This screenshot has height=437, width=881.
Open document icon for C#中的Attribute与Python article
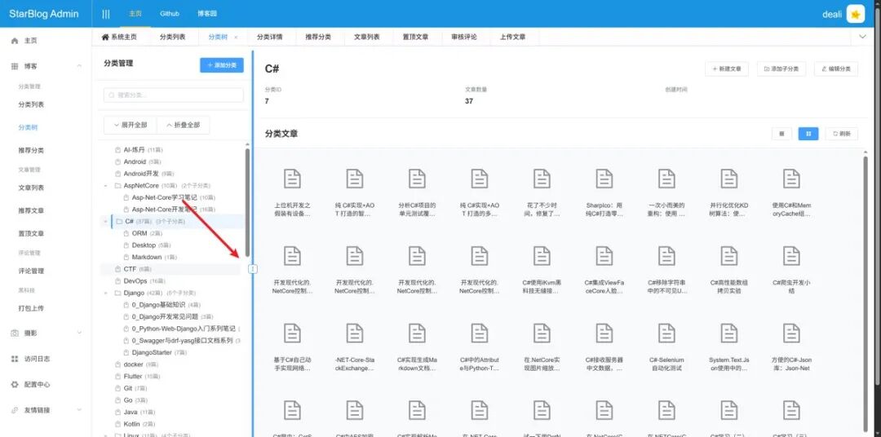point(480,333)
